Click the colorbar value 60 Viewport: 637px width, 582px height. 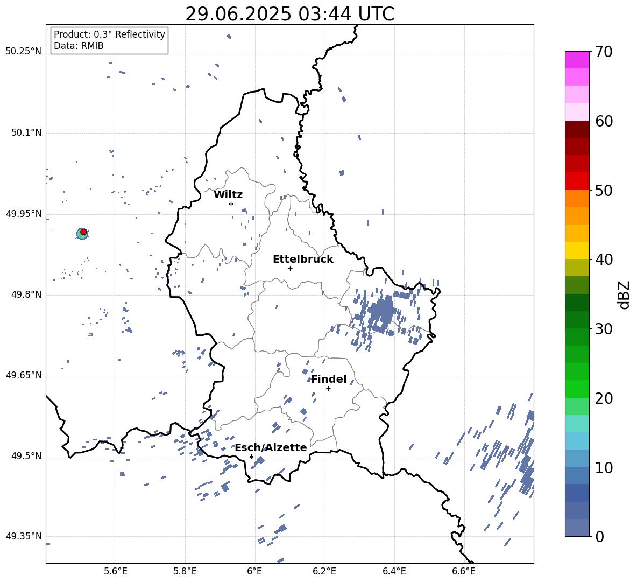[604, 121]
